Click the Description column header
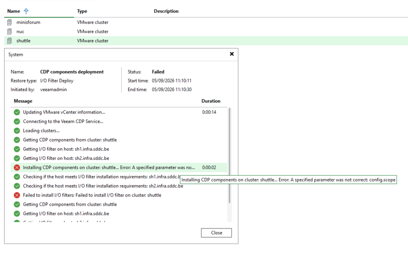The image size is (408, 254). [x=166, y=11]
